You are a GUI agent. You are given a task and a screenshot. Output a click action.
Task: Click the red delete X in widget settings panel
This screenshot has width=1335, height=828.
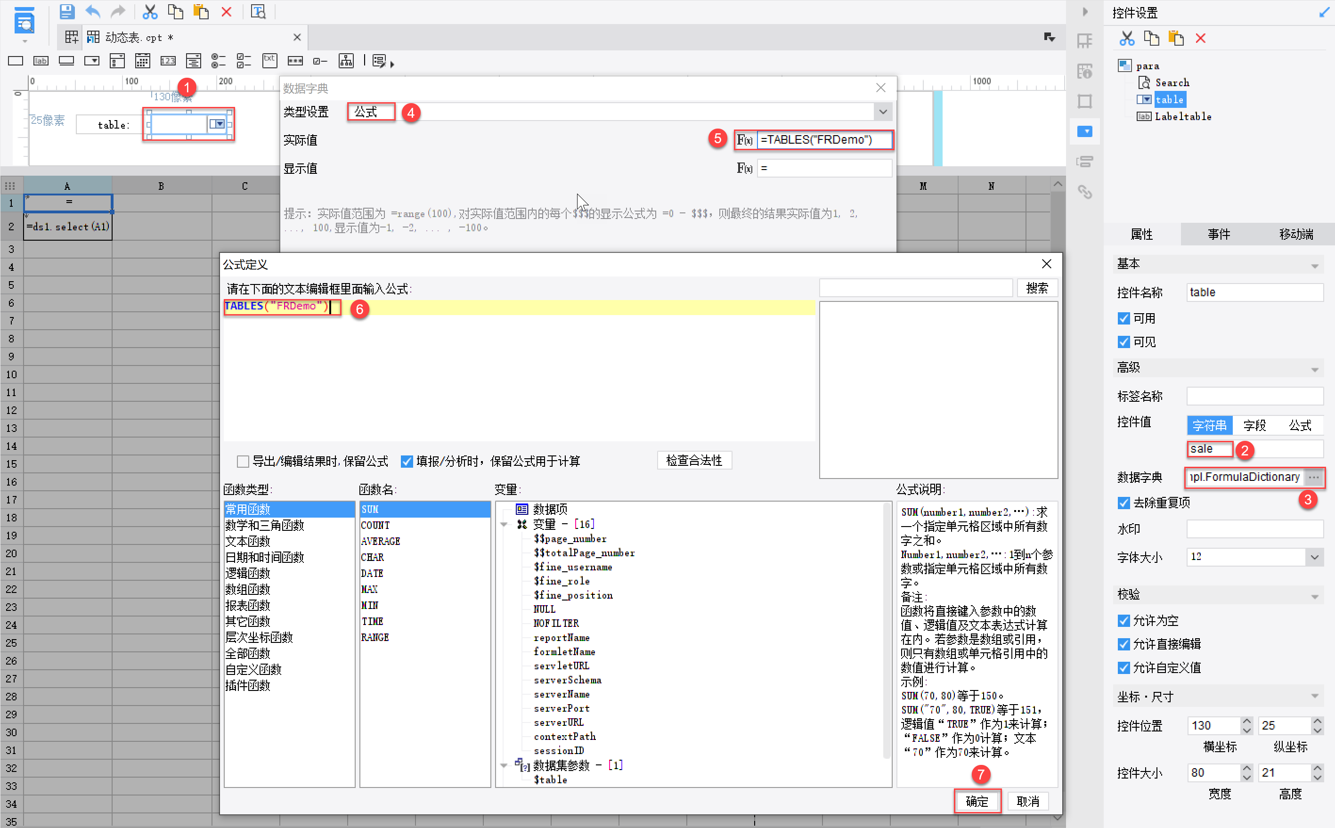(1200, 38)
